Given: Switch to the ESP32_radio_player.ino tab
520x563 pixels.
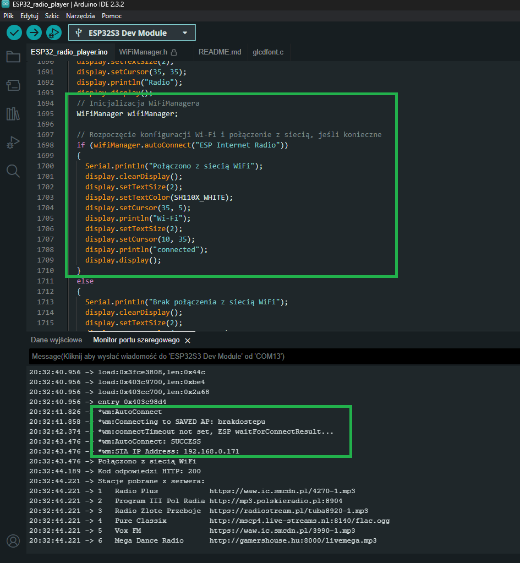Looking at the screenshot, I should click(69, 52).
